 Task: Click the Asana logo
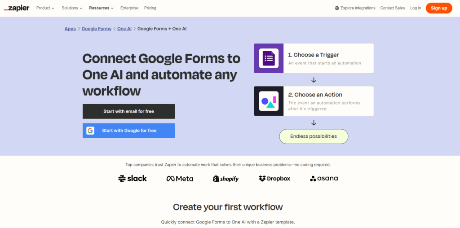(324, 179)
